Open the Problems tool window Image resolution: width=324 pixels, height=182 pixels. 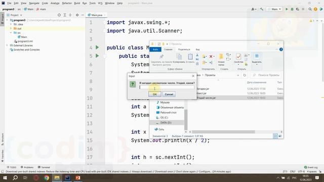tap(27, 167)
